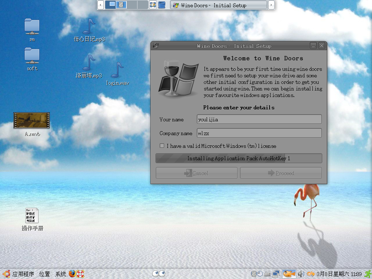Open the 位置 menu

(x=44, y=274)
